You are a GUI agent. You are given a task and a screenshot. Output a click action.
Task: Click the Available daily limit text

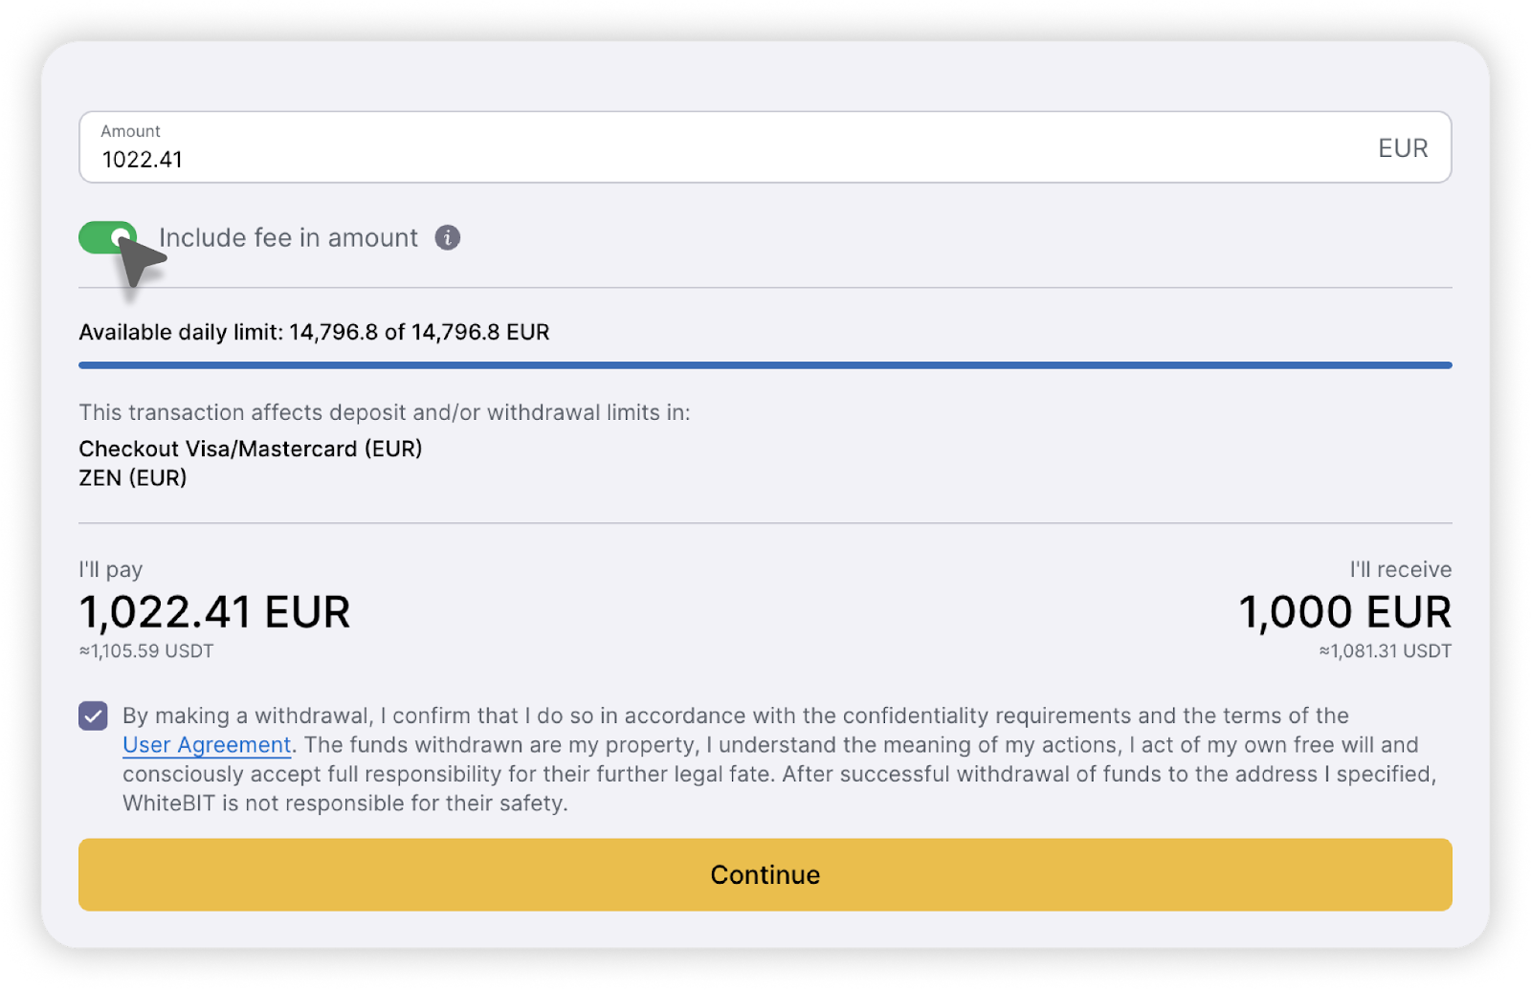[314, 332]
